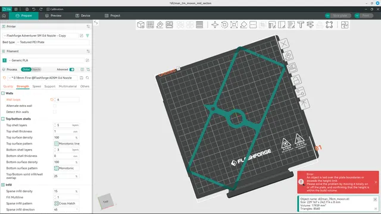Open Top surface pattern dropdown
Screen dimensions: 381x214
tap(66, 144)
